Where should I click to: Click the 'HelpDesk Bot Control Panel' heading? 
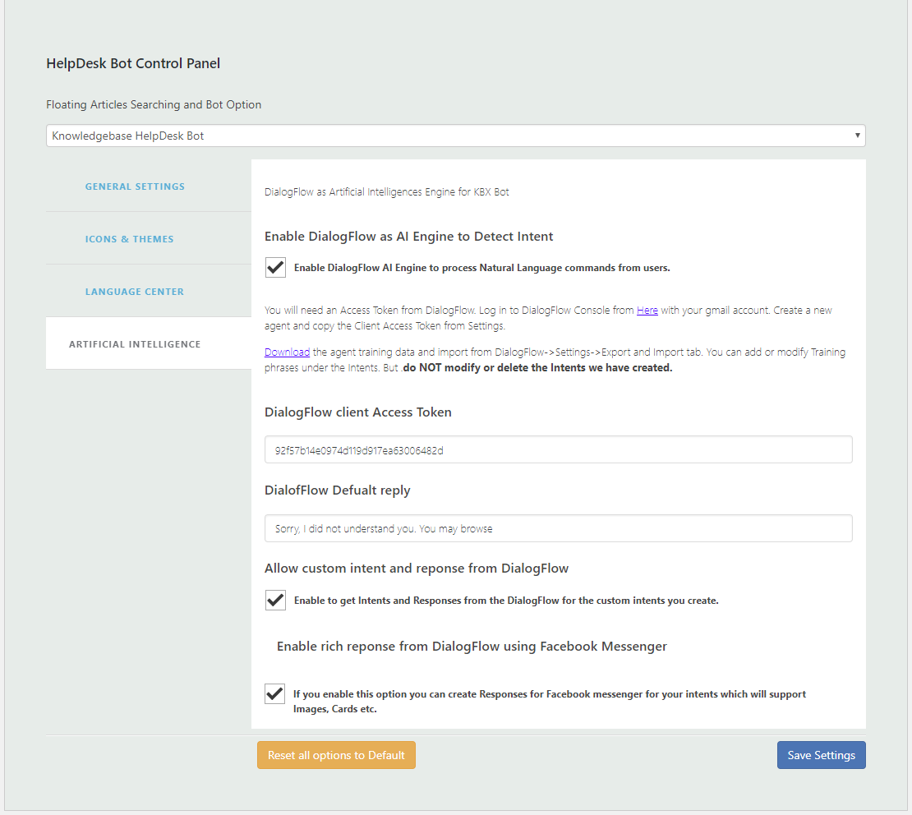pyautogui.click(x=133, y=63)
